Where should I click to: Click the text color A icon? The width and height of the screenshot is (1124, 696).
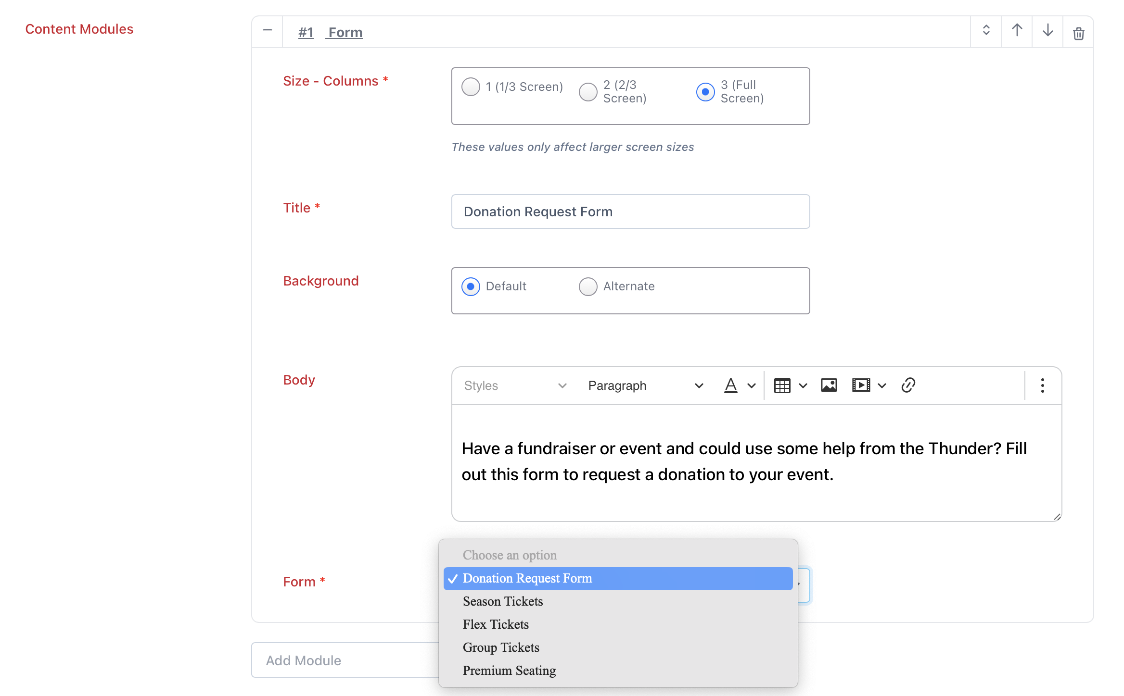point(730,385)
